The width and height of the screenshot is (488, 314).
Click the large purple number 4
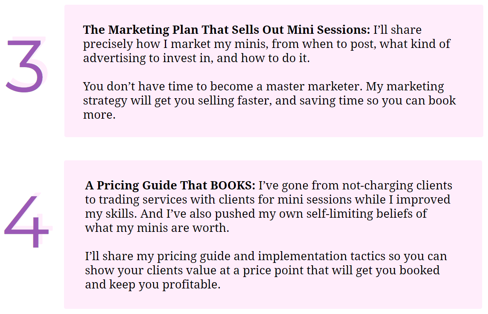(x=27, y=220)
